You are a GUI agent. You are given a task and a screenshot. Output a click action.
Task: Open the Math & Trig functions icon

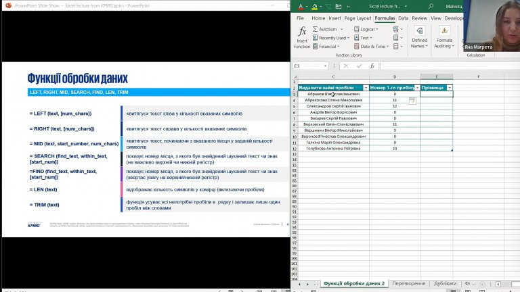click(x=397, y=38)
